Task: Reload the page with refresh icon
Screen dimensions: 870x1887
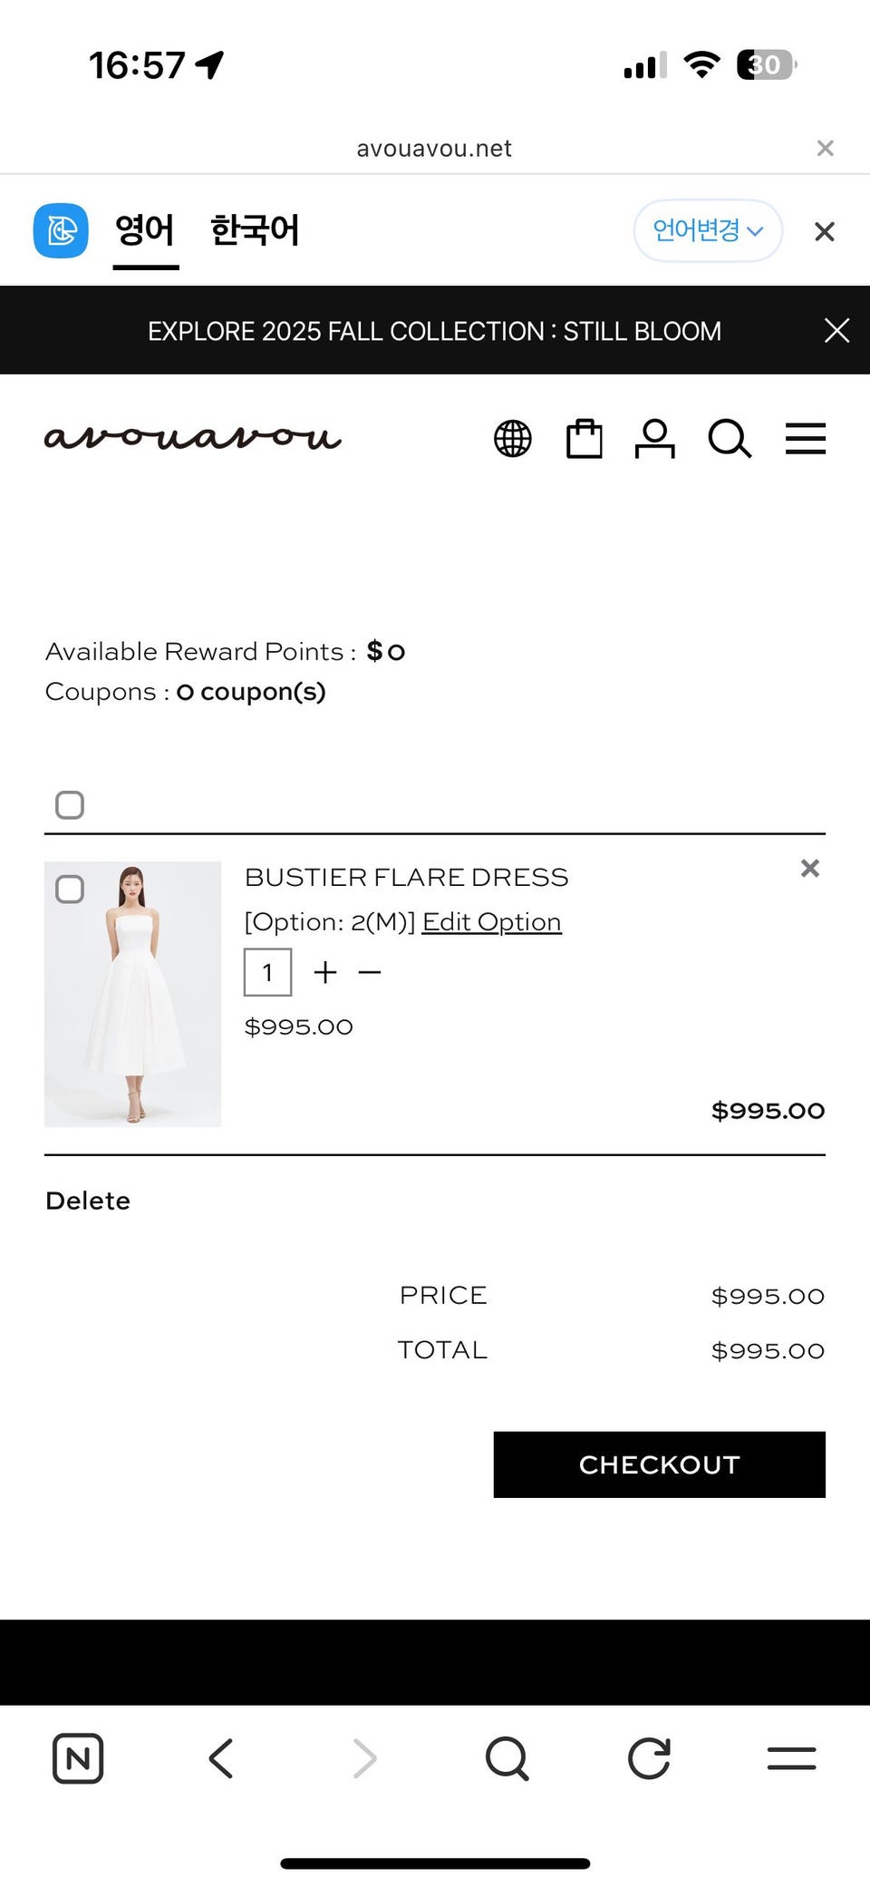Action: tap(649, 1759)
